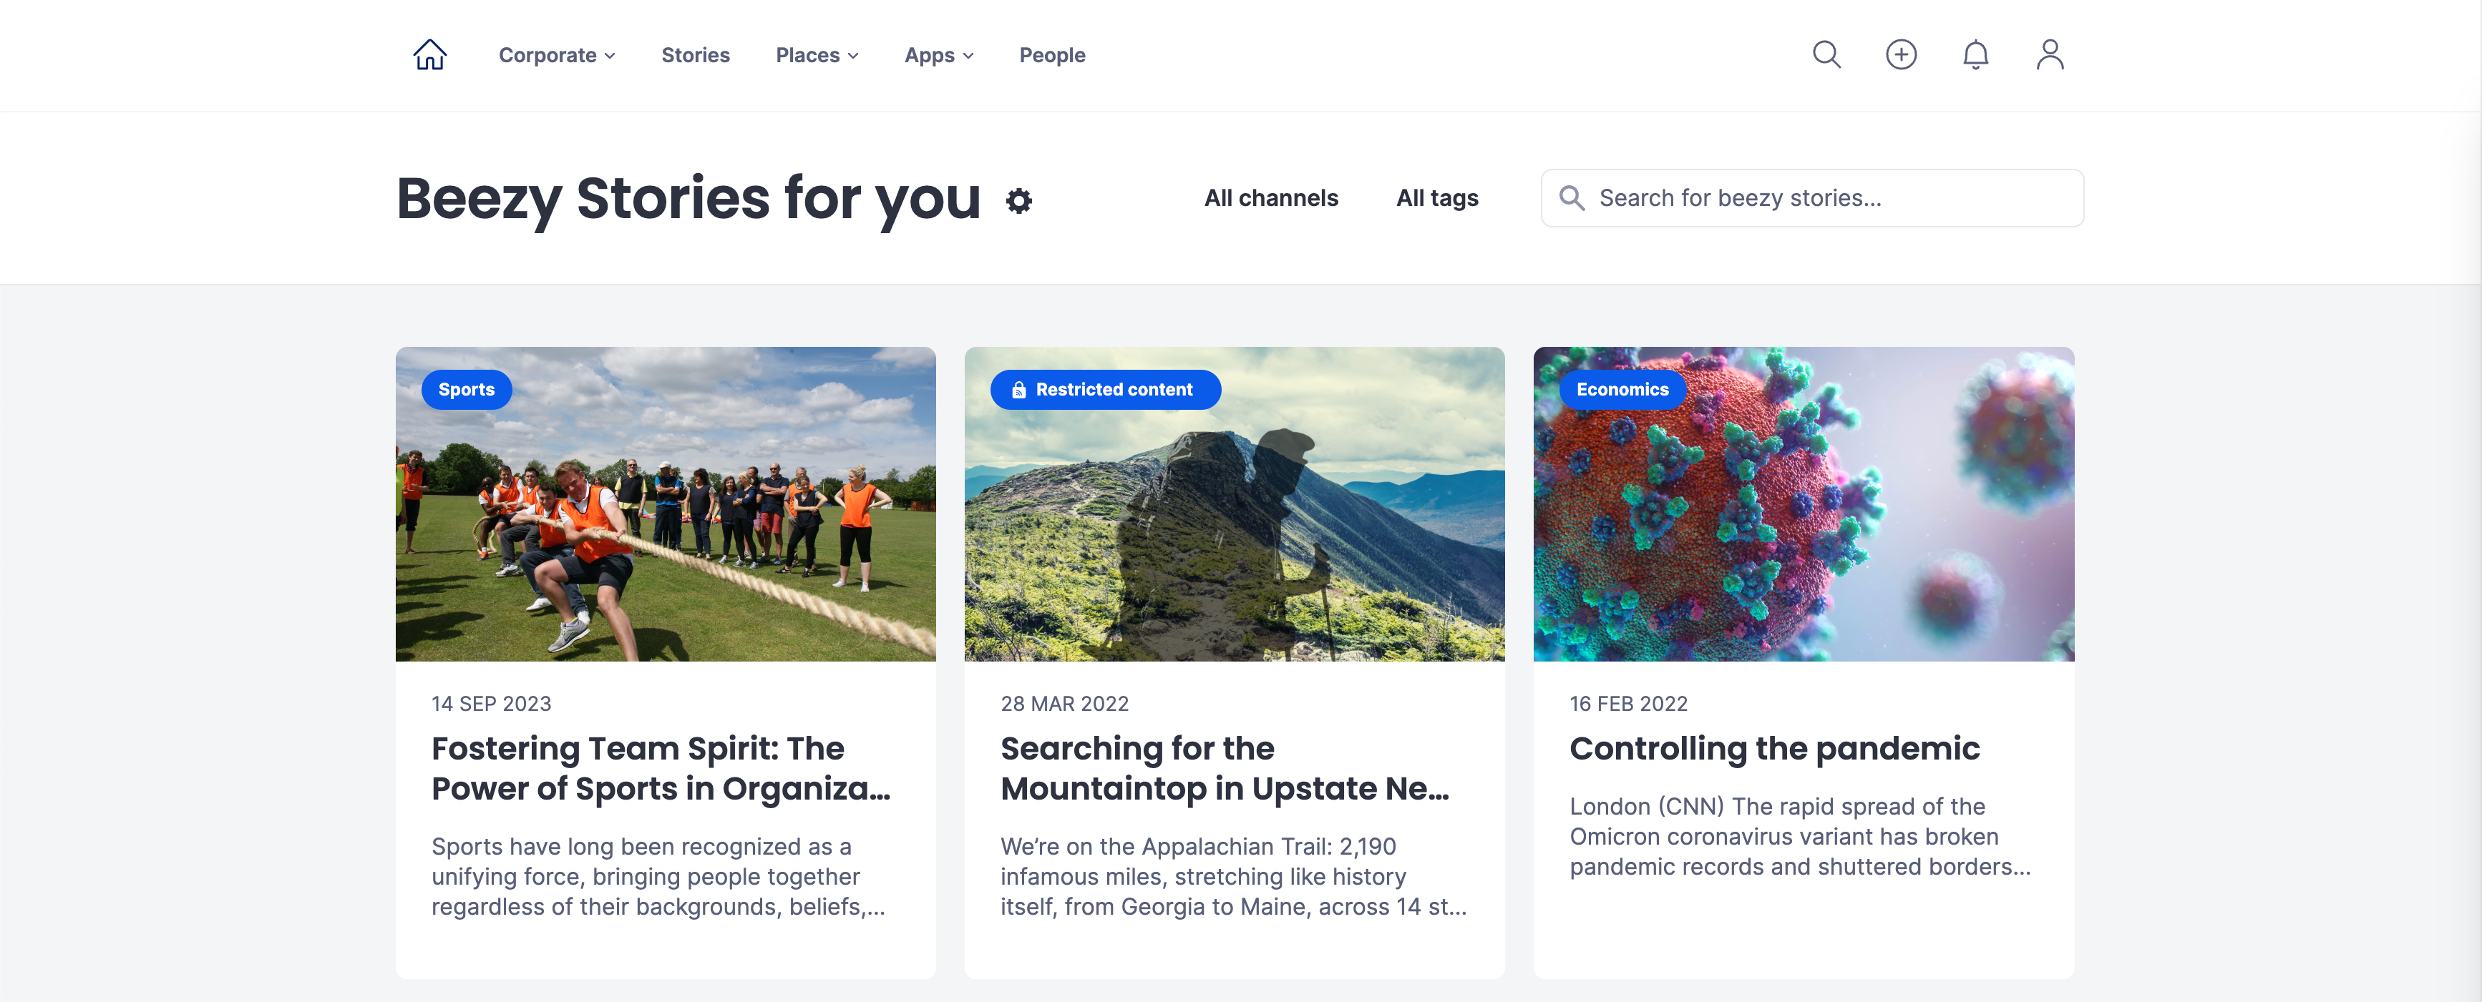
Task: Expand the Apps dropdown
Action: (938, 56)
